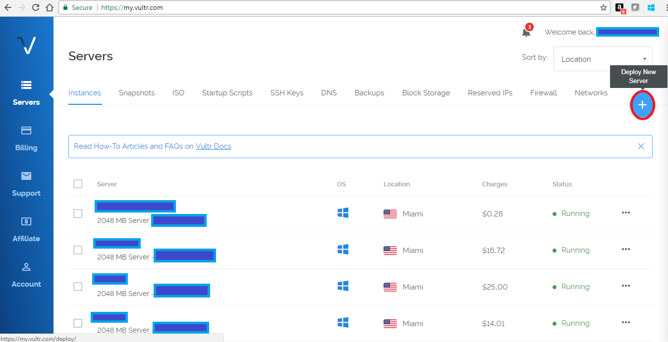Image resolution: width=668 pixels, height=342 pixels.
Task: Click the $14.01 charges value
Action: (494, 324)
